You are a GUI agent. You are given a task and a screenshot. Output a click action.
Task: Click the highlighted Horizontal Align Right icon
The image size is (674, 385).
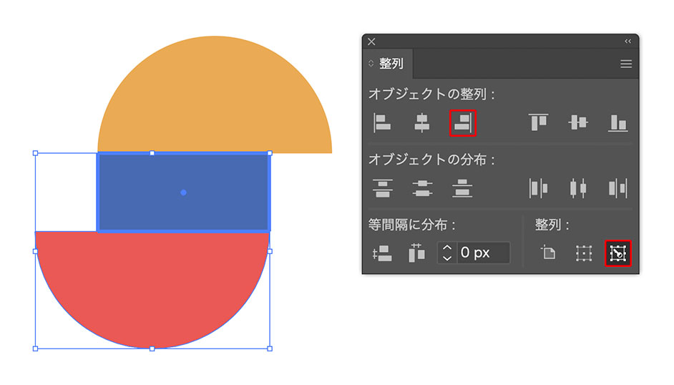[462, 123]
